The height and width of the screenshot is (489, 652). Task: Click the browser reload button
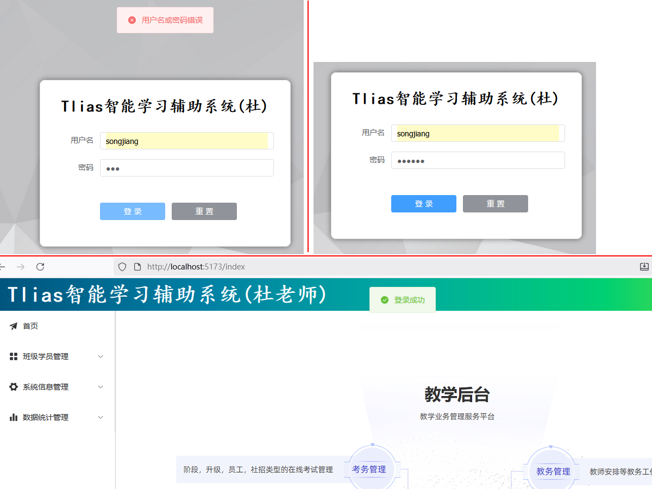tap(40, 267)
